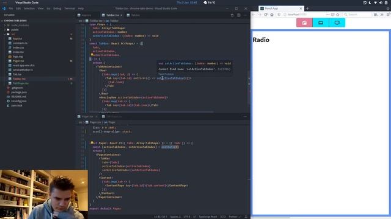Open yarn.lock in the explorer
The image size is (391, 219).
click(x=16, y=106)
